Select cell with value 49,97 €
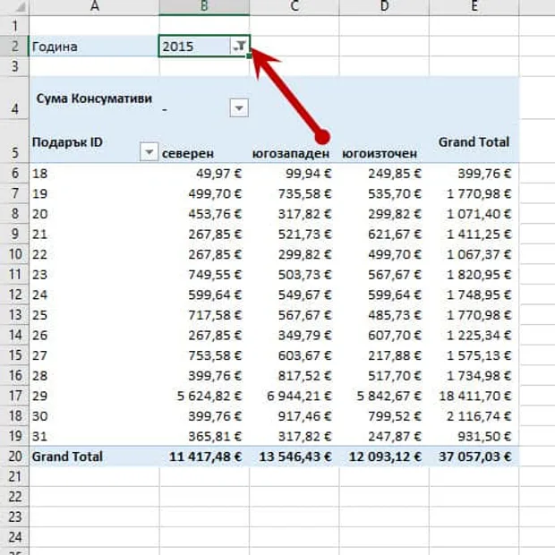 (x=204, y=174)
